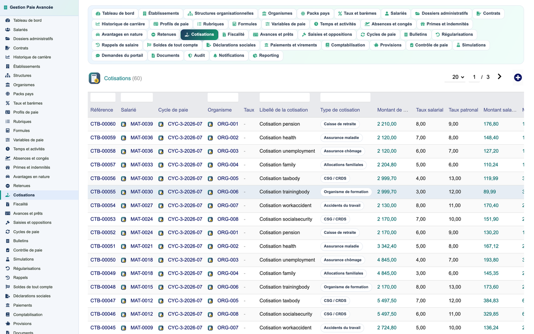This screenshot has height=334, width=534.
Task: Click Temps et activités clock icon in sidebar
Action: (8, 149)
